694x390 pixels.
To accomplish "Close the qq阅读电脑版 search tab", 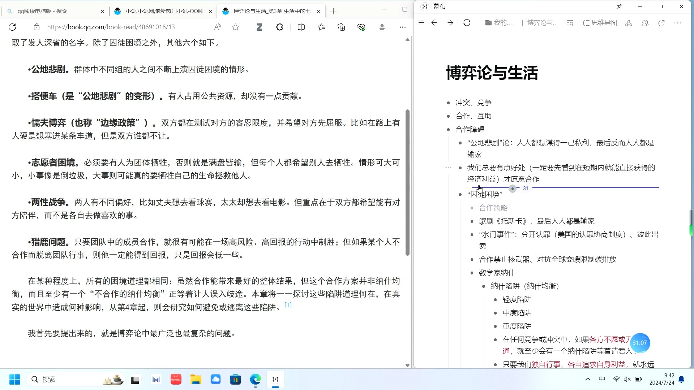I will pyautogui.click(x=102, y=11).
